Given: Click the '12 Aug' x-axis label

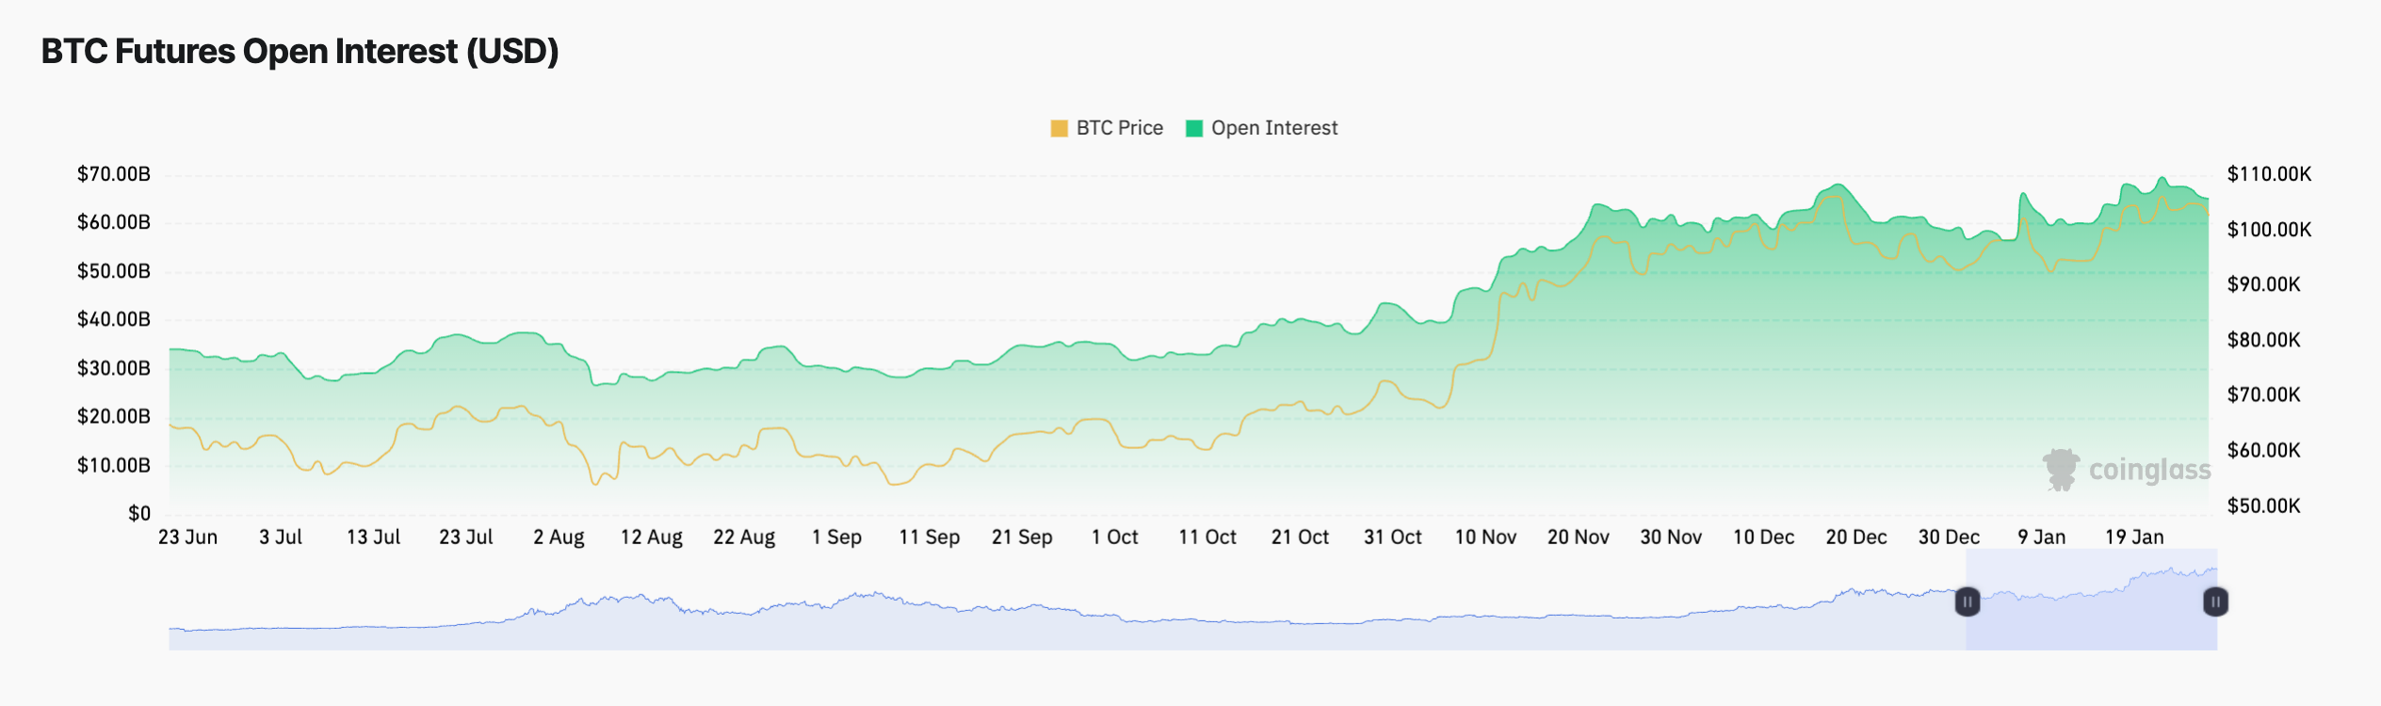Looking at the screenshot, I should click(x=651, y=538).
